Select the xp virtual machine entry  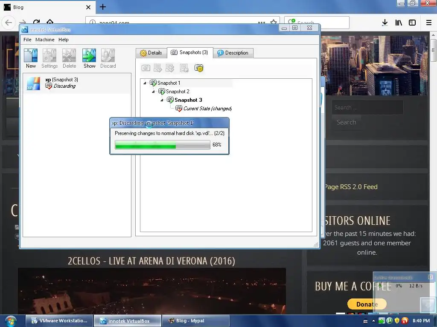[x=77, y=83]
